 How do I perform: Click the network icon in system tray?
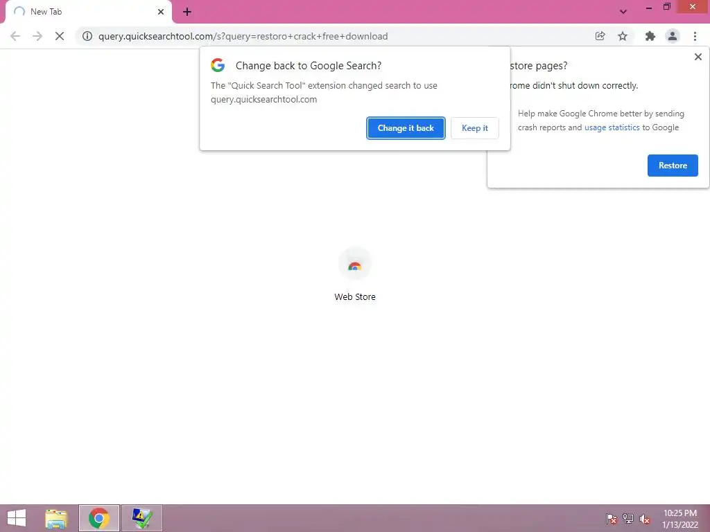628,519
